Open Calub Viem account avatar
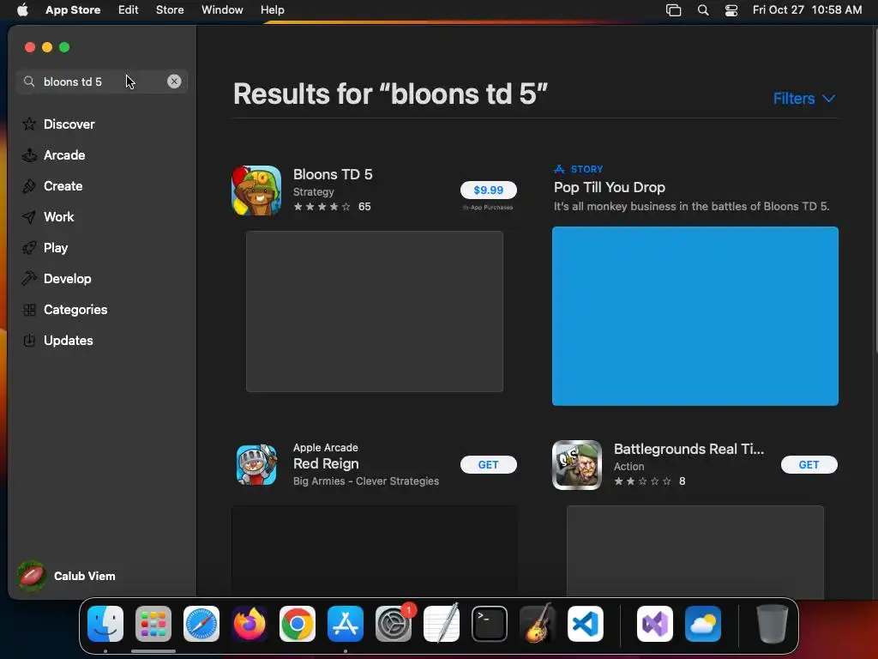 (32, 576)
